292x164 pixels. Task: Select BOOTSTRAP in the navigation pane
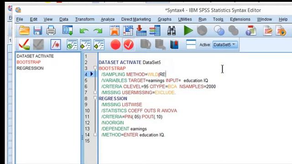(x=29, y=62)
